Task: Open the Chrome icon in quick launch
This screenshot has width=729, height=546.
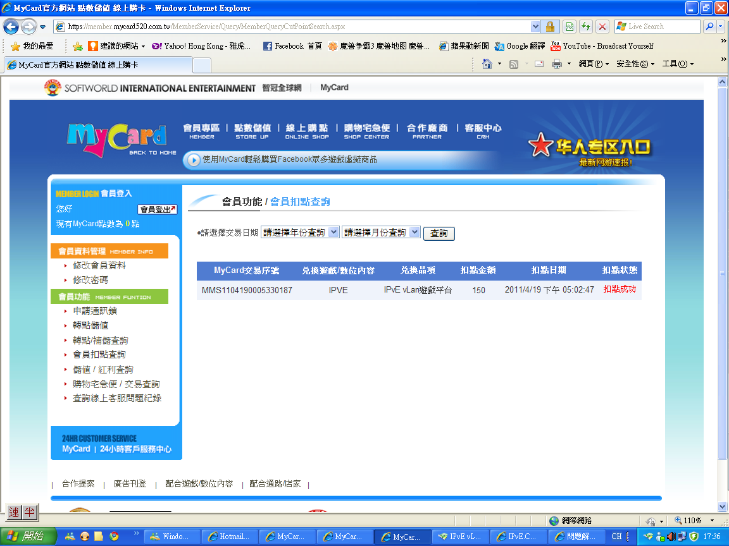Action: point(114,537)
